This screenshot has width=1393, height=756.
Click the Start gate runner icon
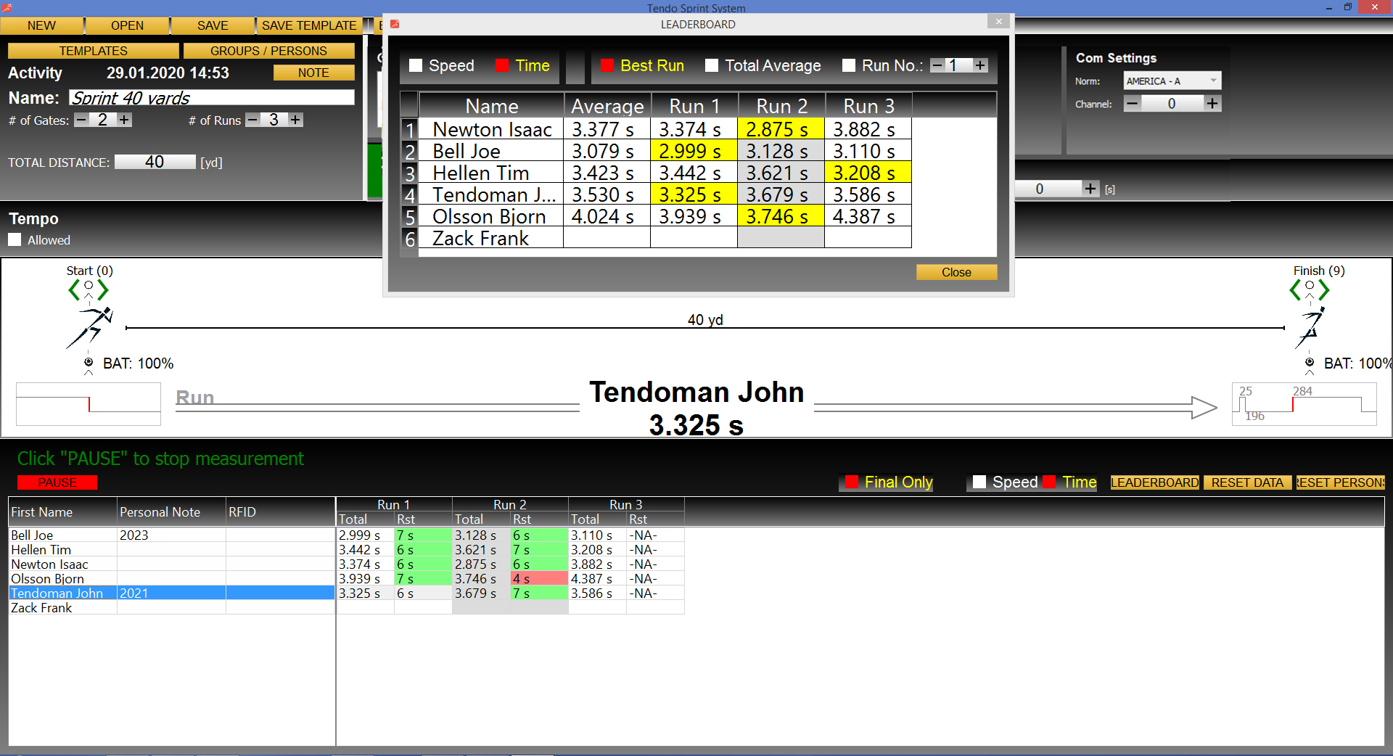[x=90, y=327]
